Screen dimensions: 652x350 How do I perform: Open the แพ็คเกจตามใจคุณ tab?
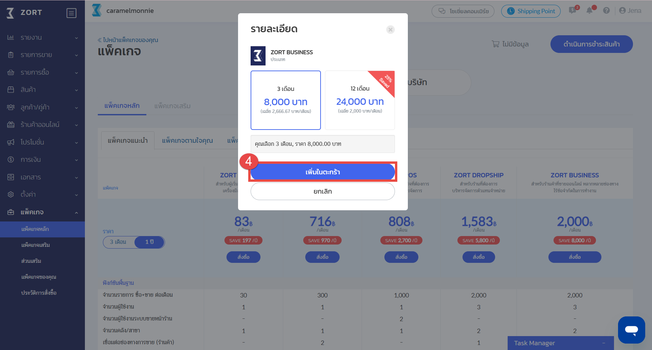tap(187, 140)
